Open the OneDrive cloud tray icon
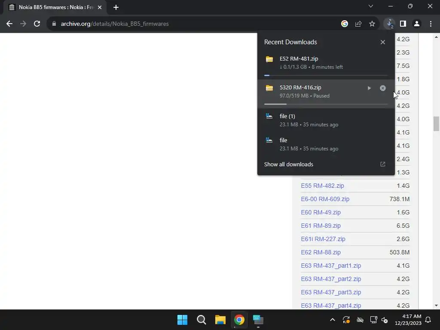This screenshot has width=440, height=330. click(360, 320)
